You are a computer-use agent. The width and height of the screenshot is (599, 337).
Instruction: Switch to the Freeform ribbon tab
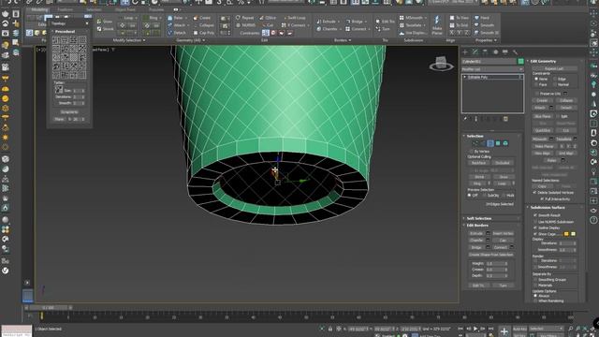click(65, 9)
